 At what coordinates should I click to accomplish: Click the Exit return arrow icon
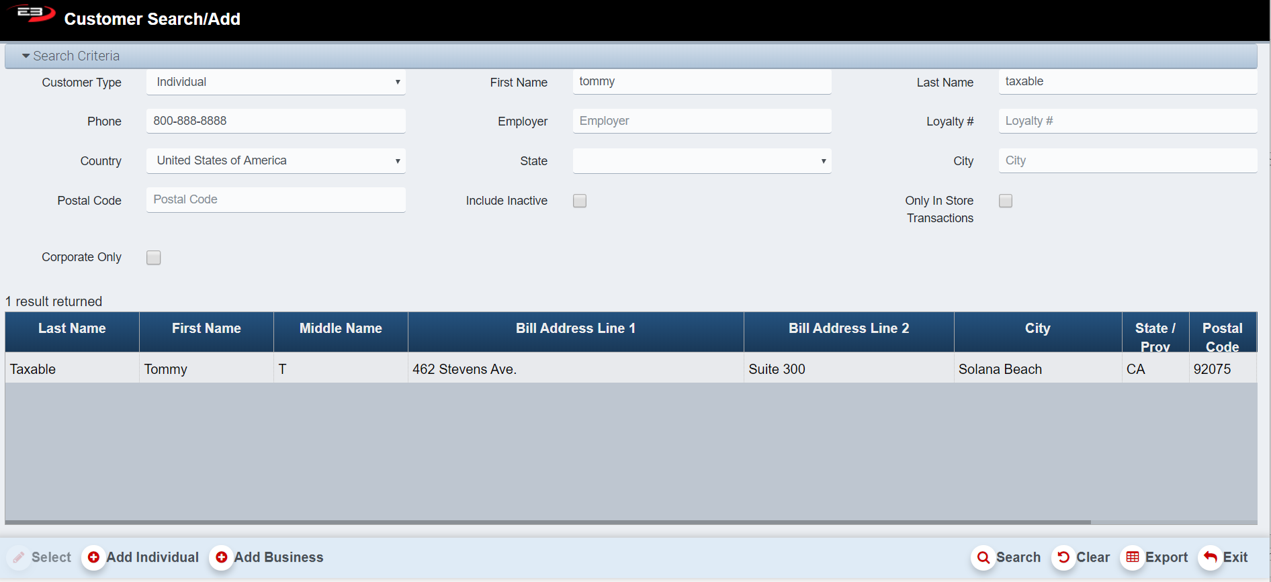click(1211, 557)
